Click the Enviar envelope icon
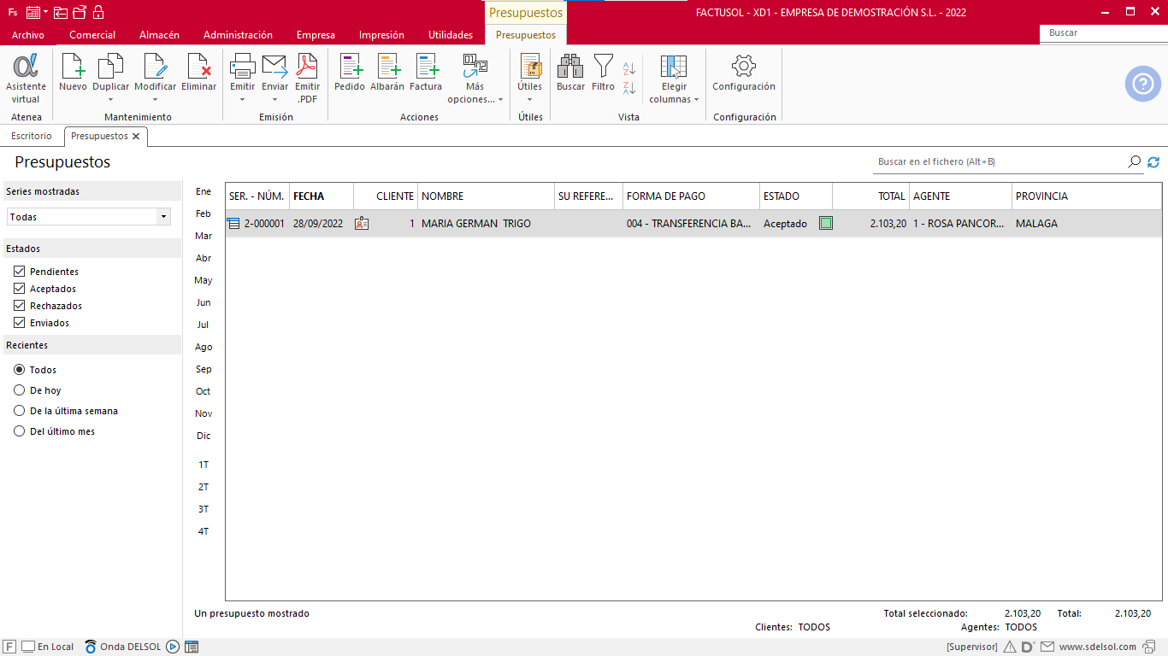This screenshot has height=656, width=1168. pyautogui.click(x=275, y=67)
